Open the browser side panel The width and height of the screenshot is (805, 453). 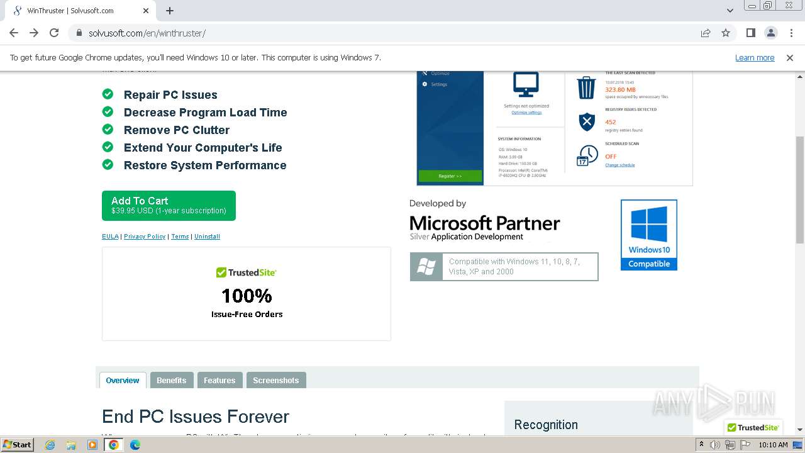(751, 33)
